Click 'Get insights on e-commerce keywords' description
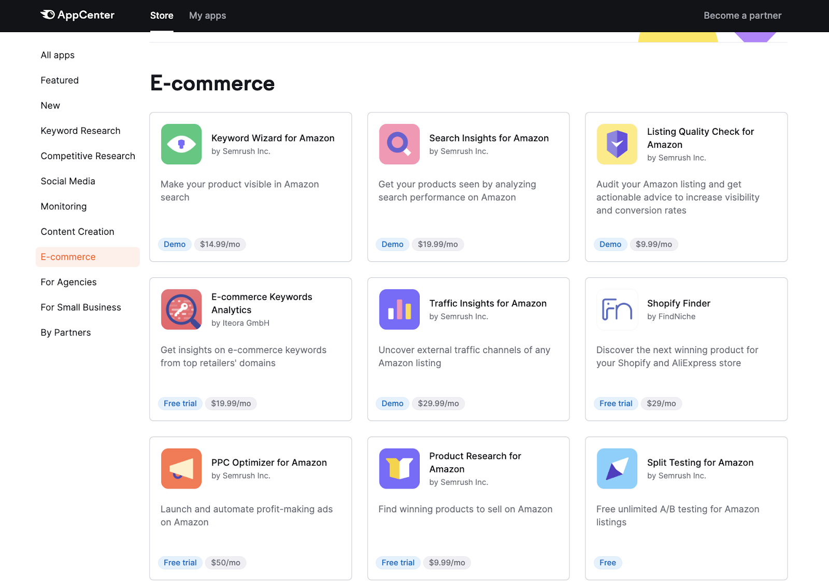829x588 pixels. coord(244,357)
